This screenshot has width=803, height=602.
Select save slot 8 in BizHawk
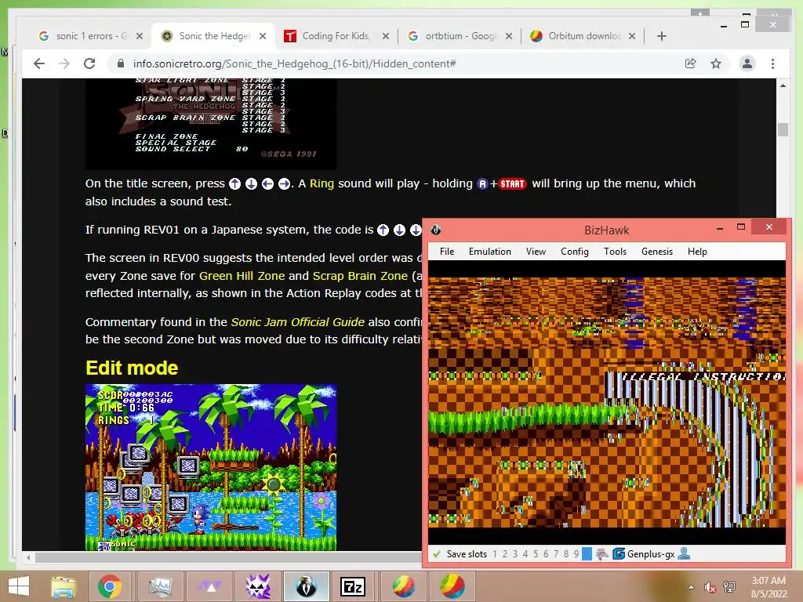coord(566,554)
